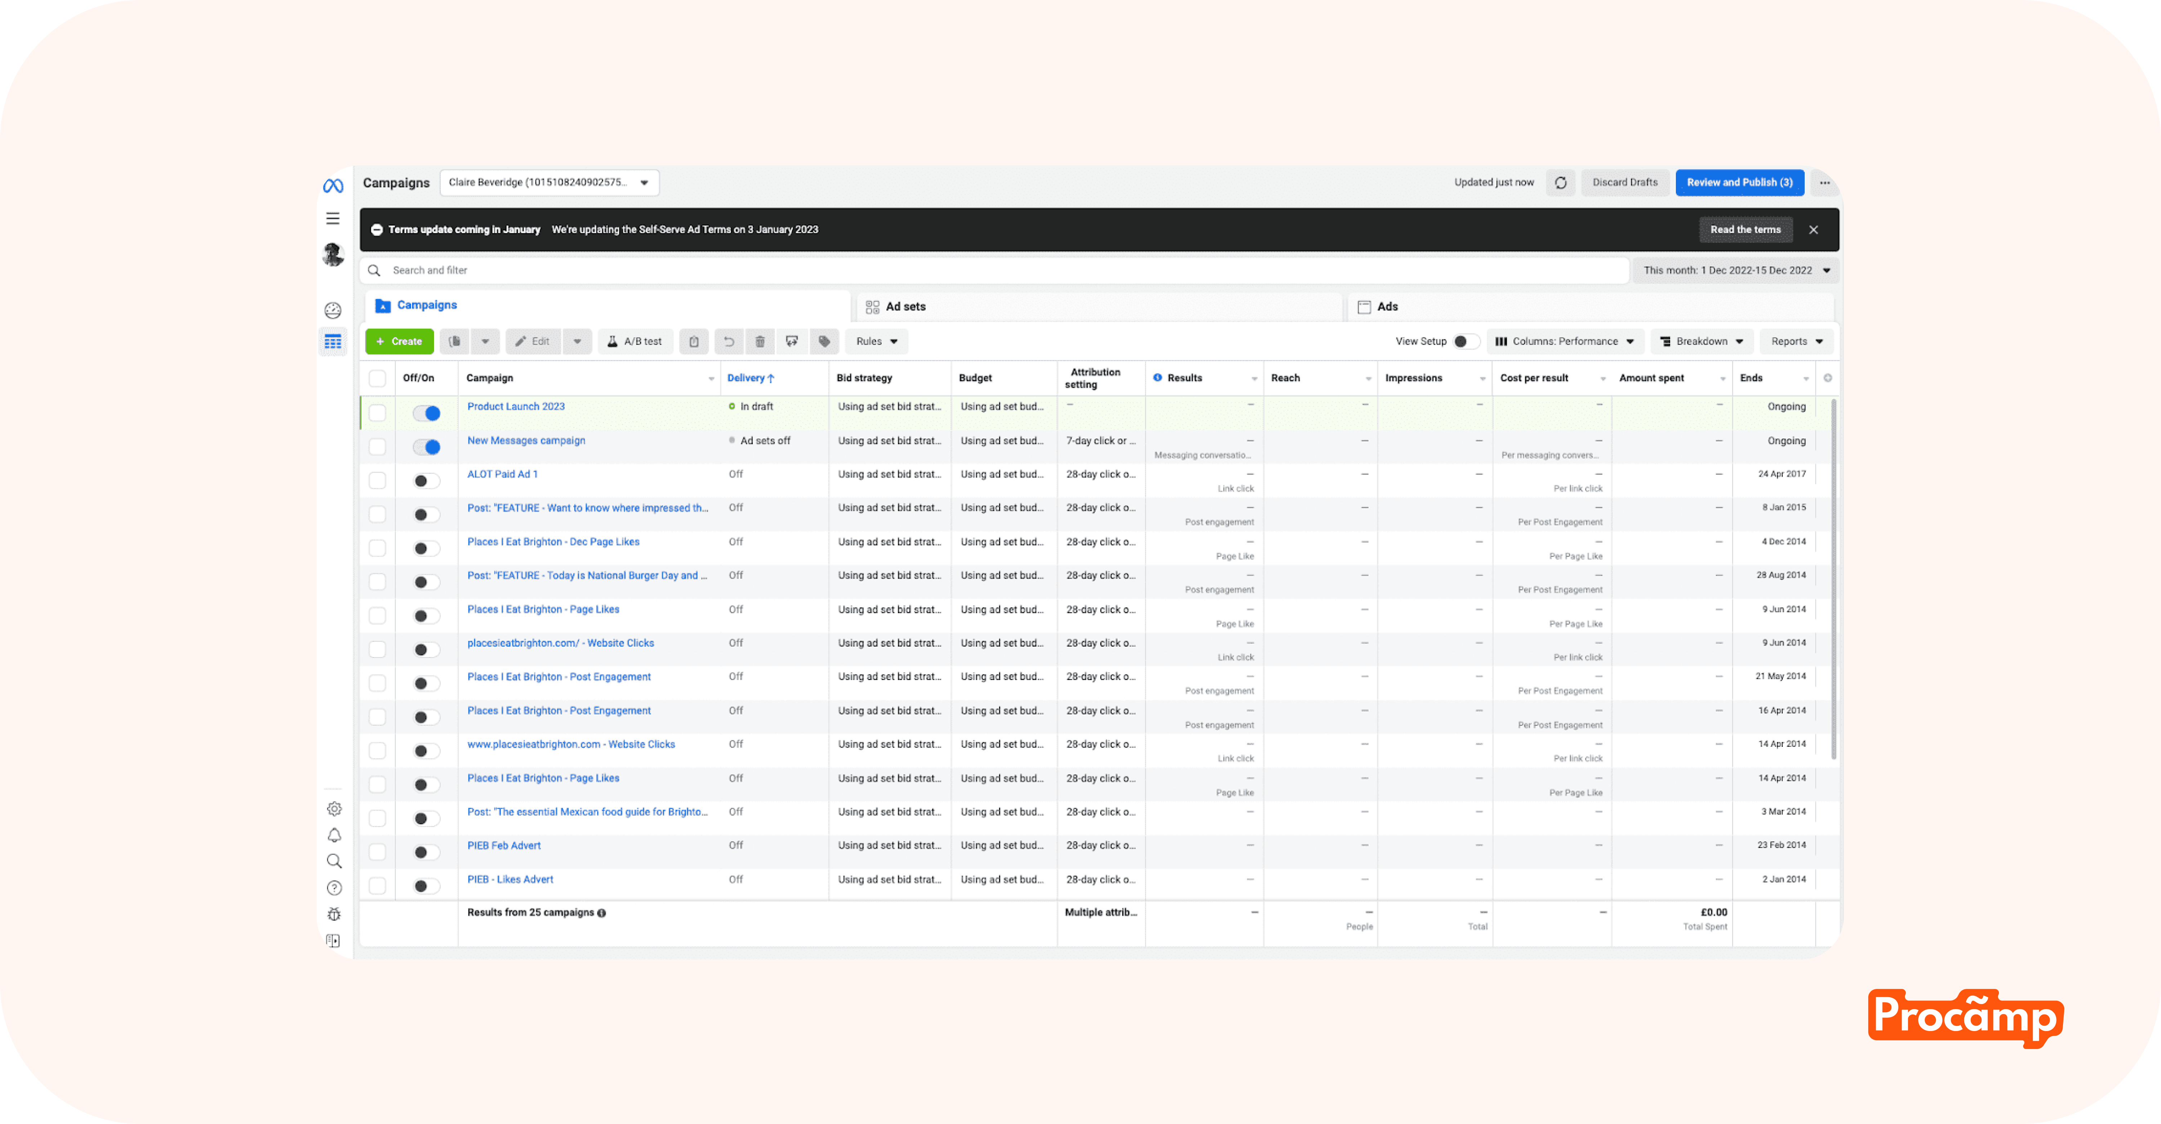Open Account overview gauge icon
The image size is (2161, 1124).
pos(333,310)
